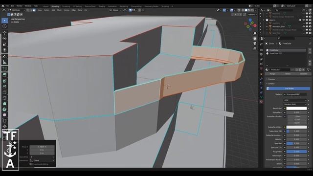Screen dimensions: 313x176
Task: Open the Edit Mode dropdown
Action: (x=16, y=10)
